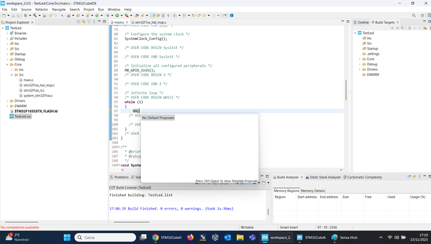Toggle Link with Editor in Project Explorer
This screenshot has width=431, height=244.
click(83, 22)
